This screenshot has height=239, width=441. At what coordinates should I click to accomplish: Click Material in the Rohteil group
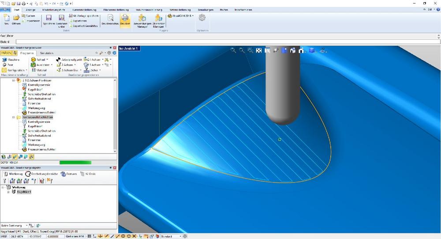pyautogui.click(x=41, y=70)
